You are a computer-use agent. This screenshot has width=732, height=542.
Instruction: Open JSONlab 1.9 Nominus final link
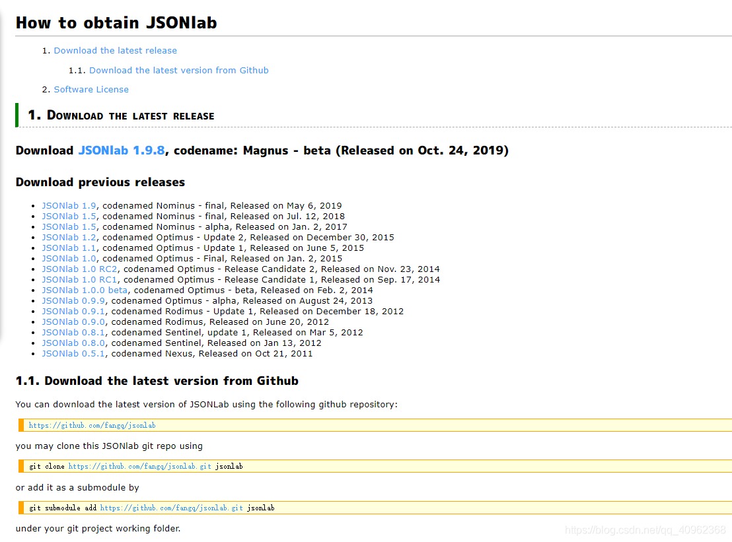(x=69, y=206)
